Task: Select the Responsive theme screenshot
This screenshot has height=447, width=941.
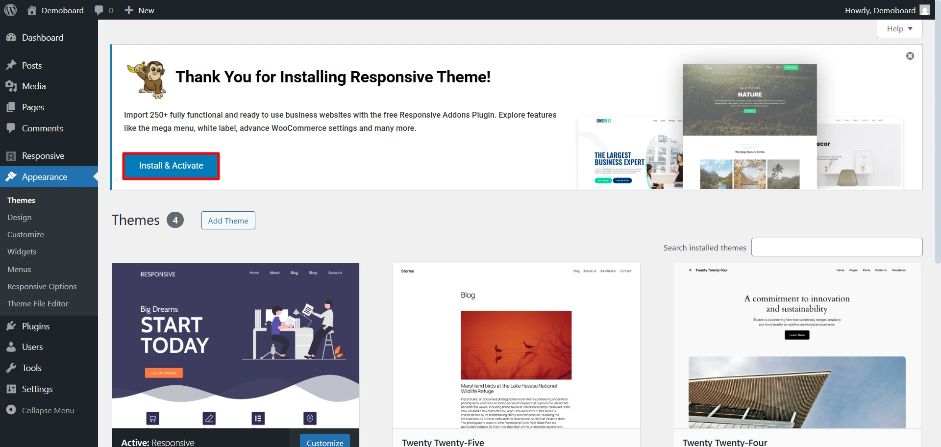Action: pos(236,346)
